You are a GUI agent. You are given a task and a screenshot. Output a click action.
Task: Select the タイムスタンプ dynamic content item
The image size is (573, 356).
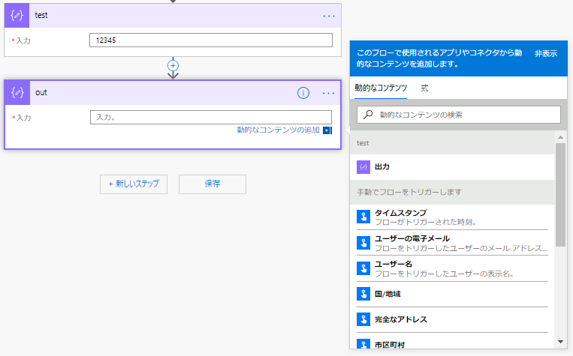tap(452, 217)
